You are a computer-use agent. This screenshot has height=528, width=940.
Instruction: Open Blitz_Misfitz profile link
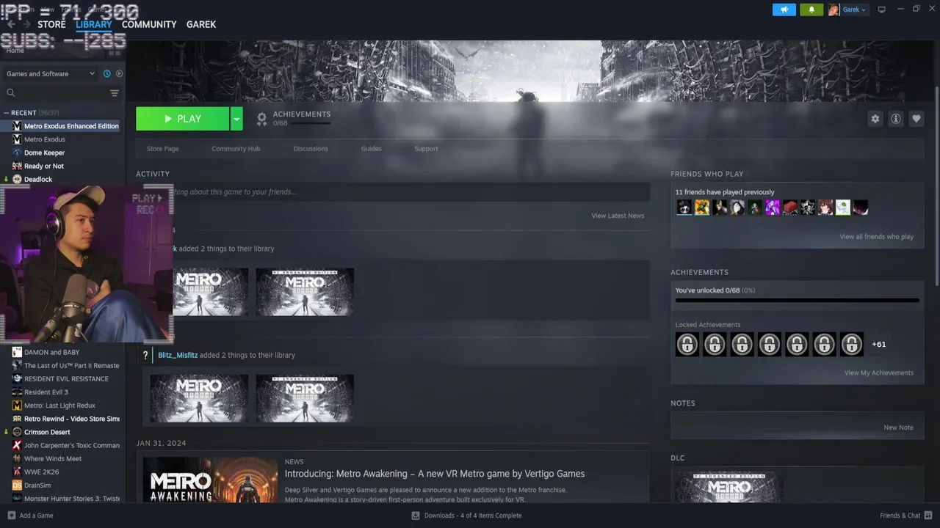pos(178,355)
